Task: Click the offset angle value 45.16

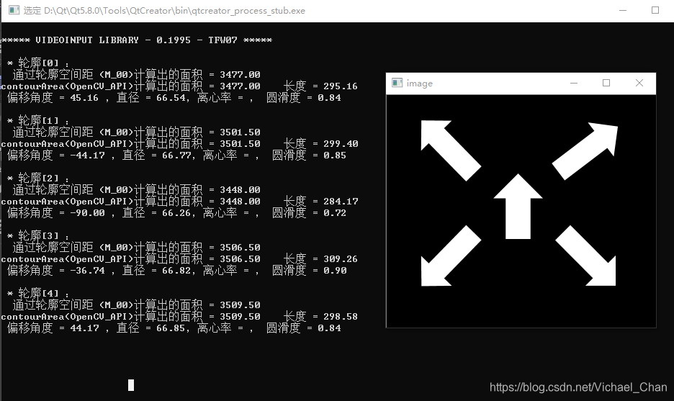Action: point(84,98)
